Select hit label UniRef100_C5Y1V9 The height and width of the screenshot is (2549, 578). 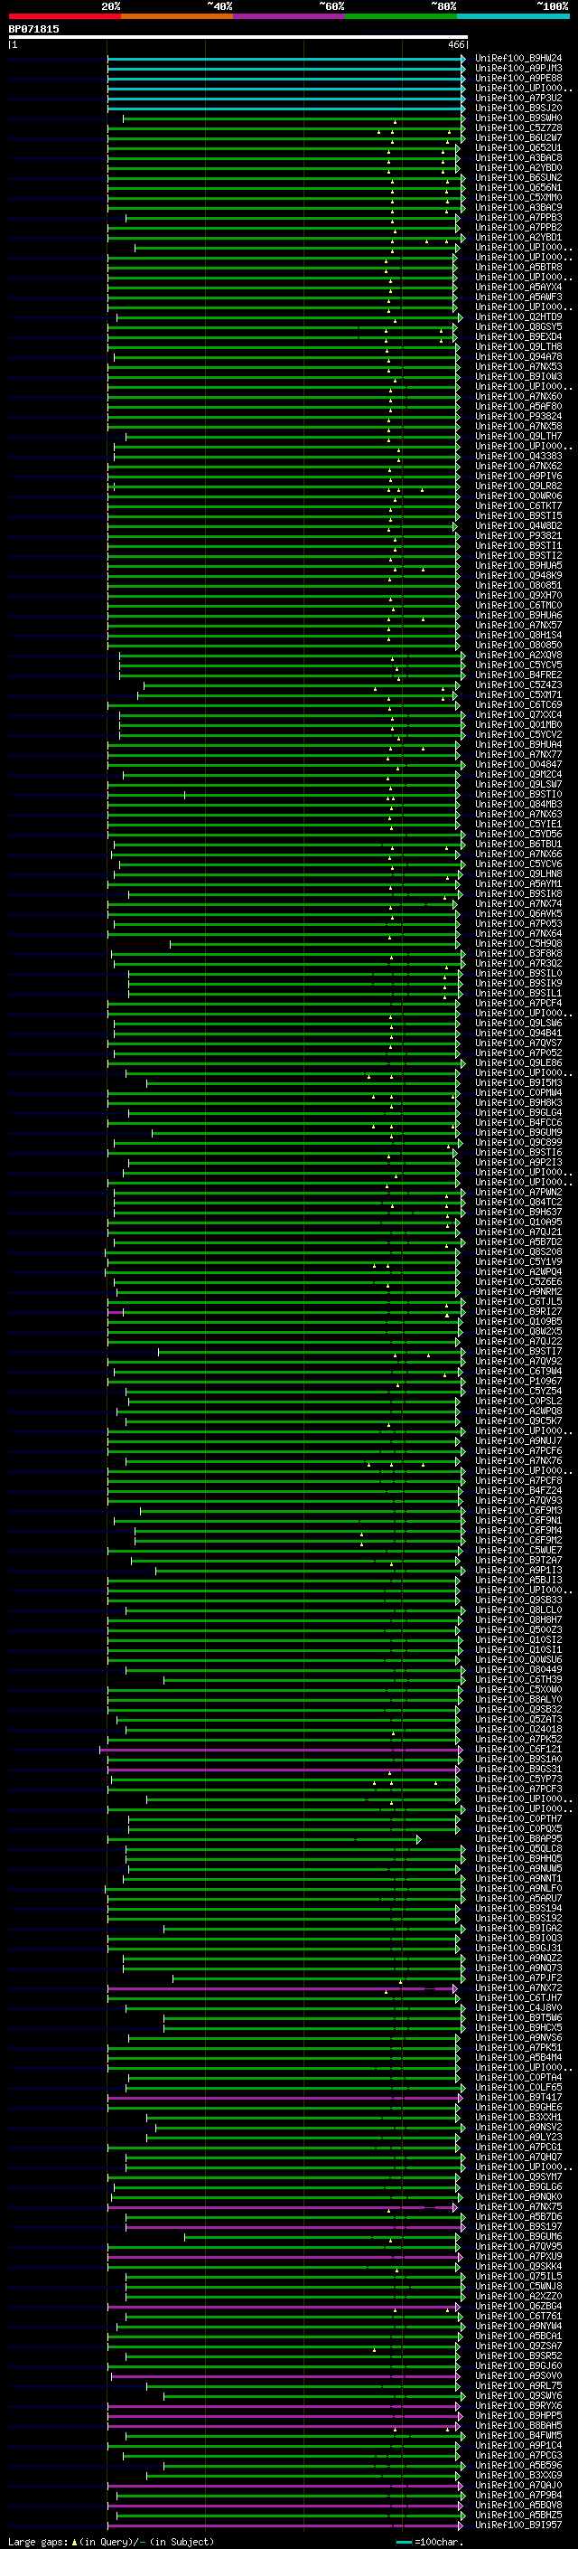[518, 1261]
